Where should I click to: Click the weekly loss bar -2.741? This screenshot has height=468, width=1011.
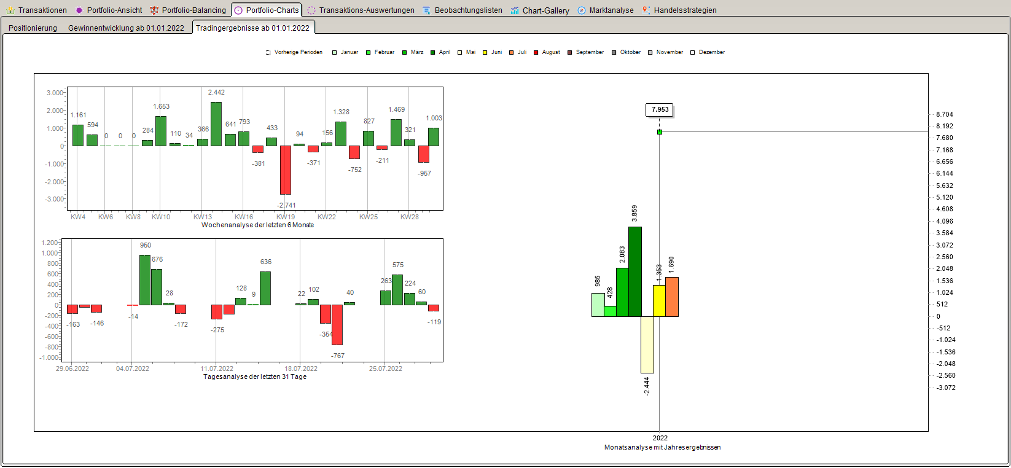(x=286, y=170)
